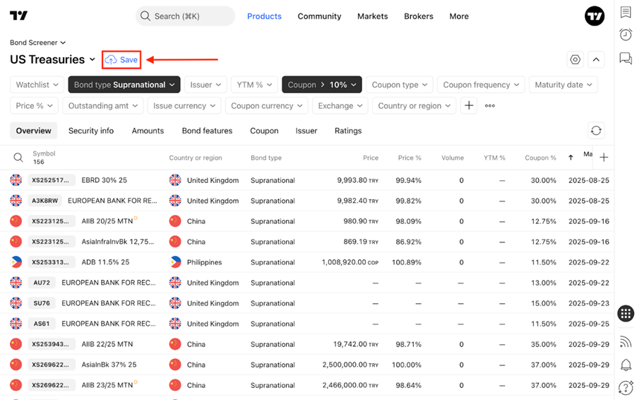The width and height of the screenshot is (637, 400).
Task: Open more filter options ellipsis
Action: click(490, 106)
